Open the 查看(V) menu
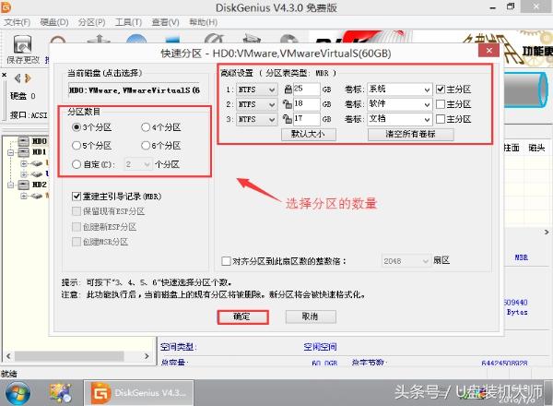553x406 pixels. tap(165, 22)
